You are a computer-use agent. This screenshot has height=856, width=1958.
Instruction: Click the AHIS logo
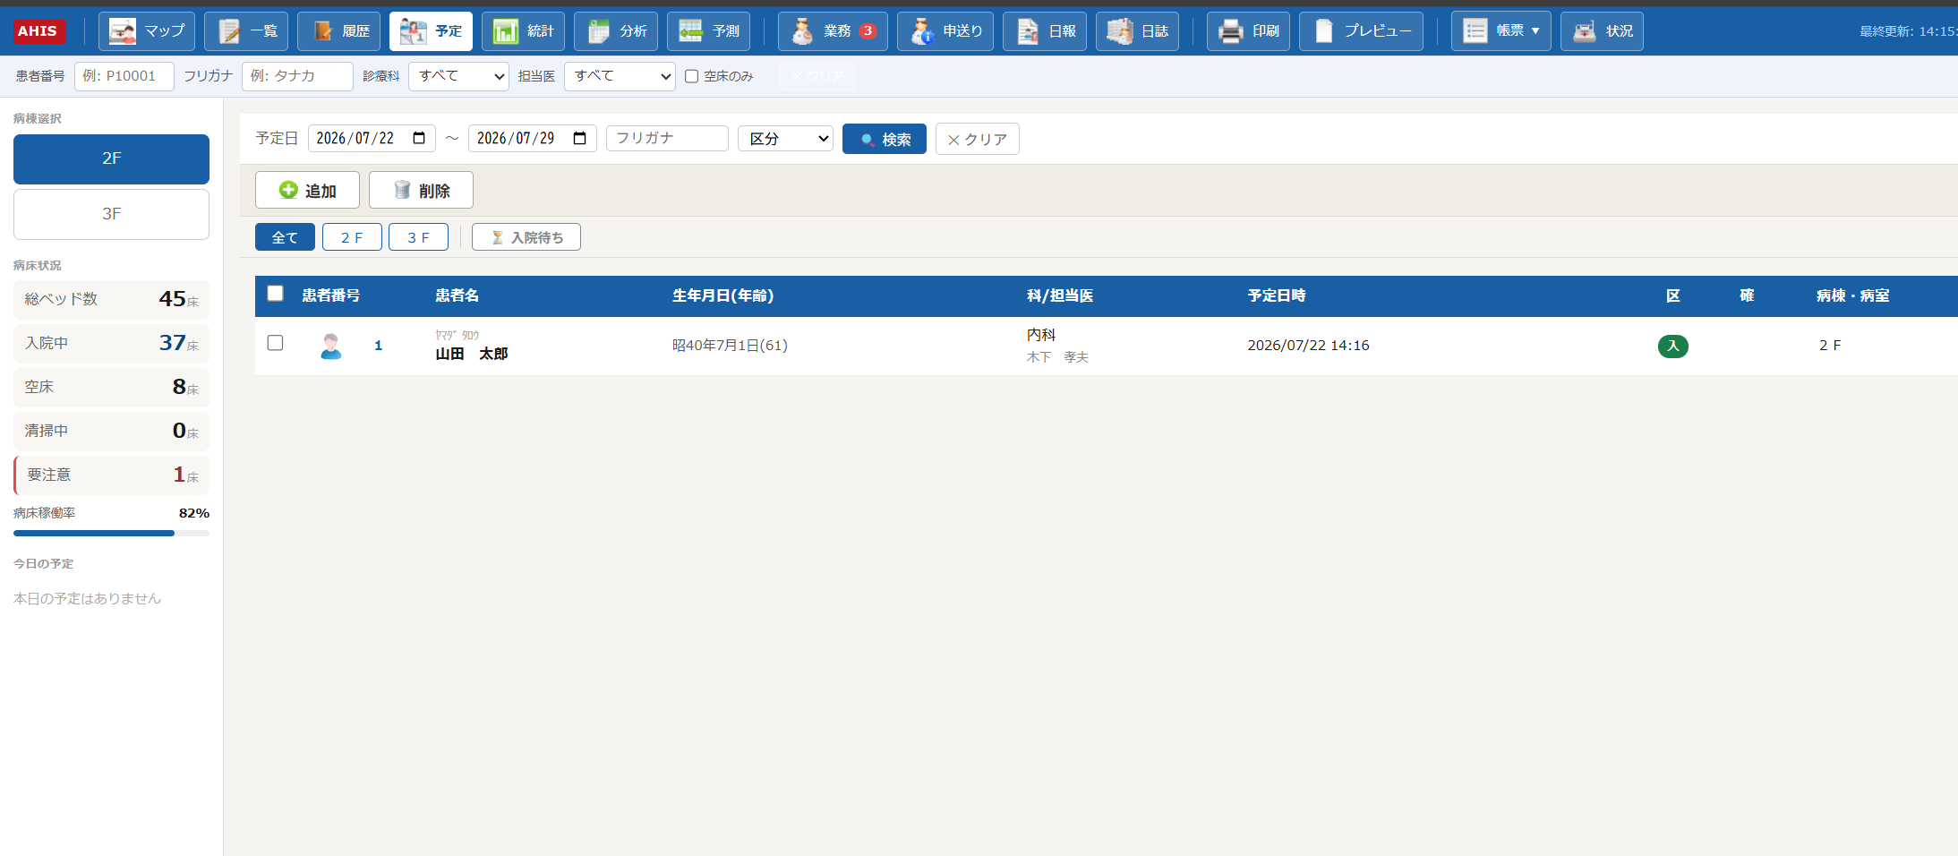pos(38,31)
